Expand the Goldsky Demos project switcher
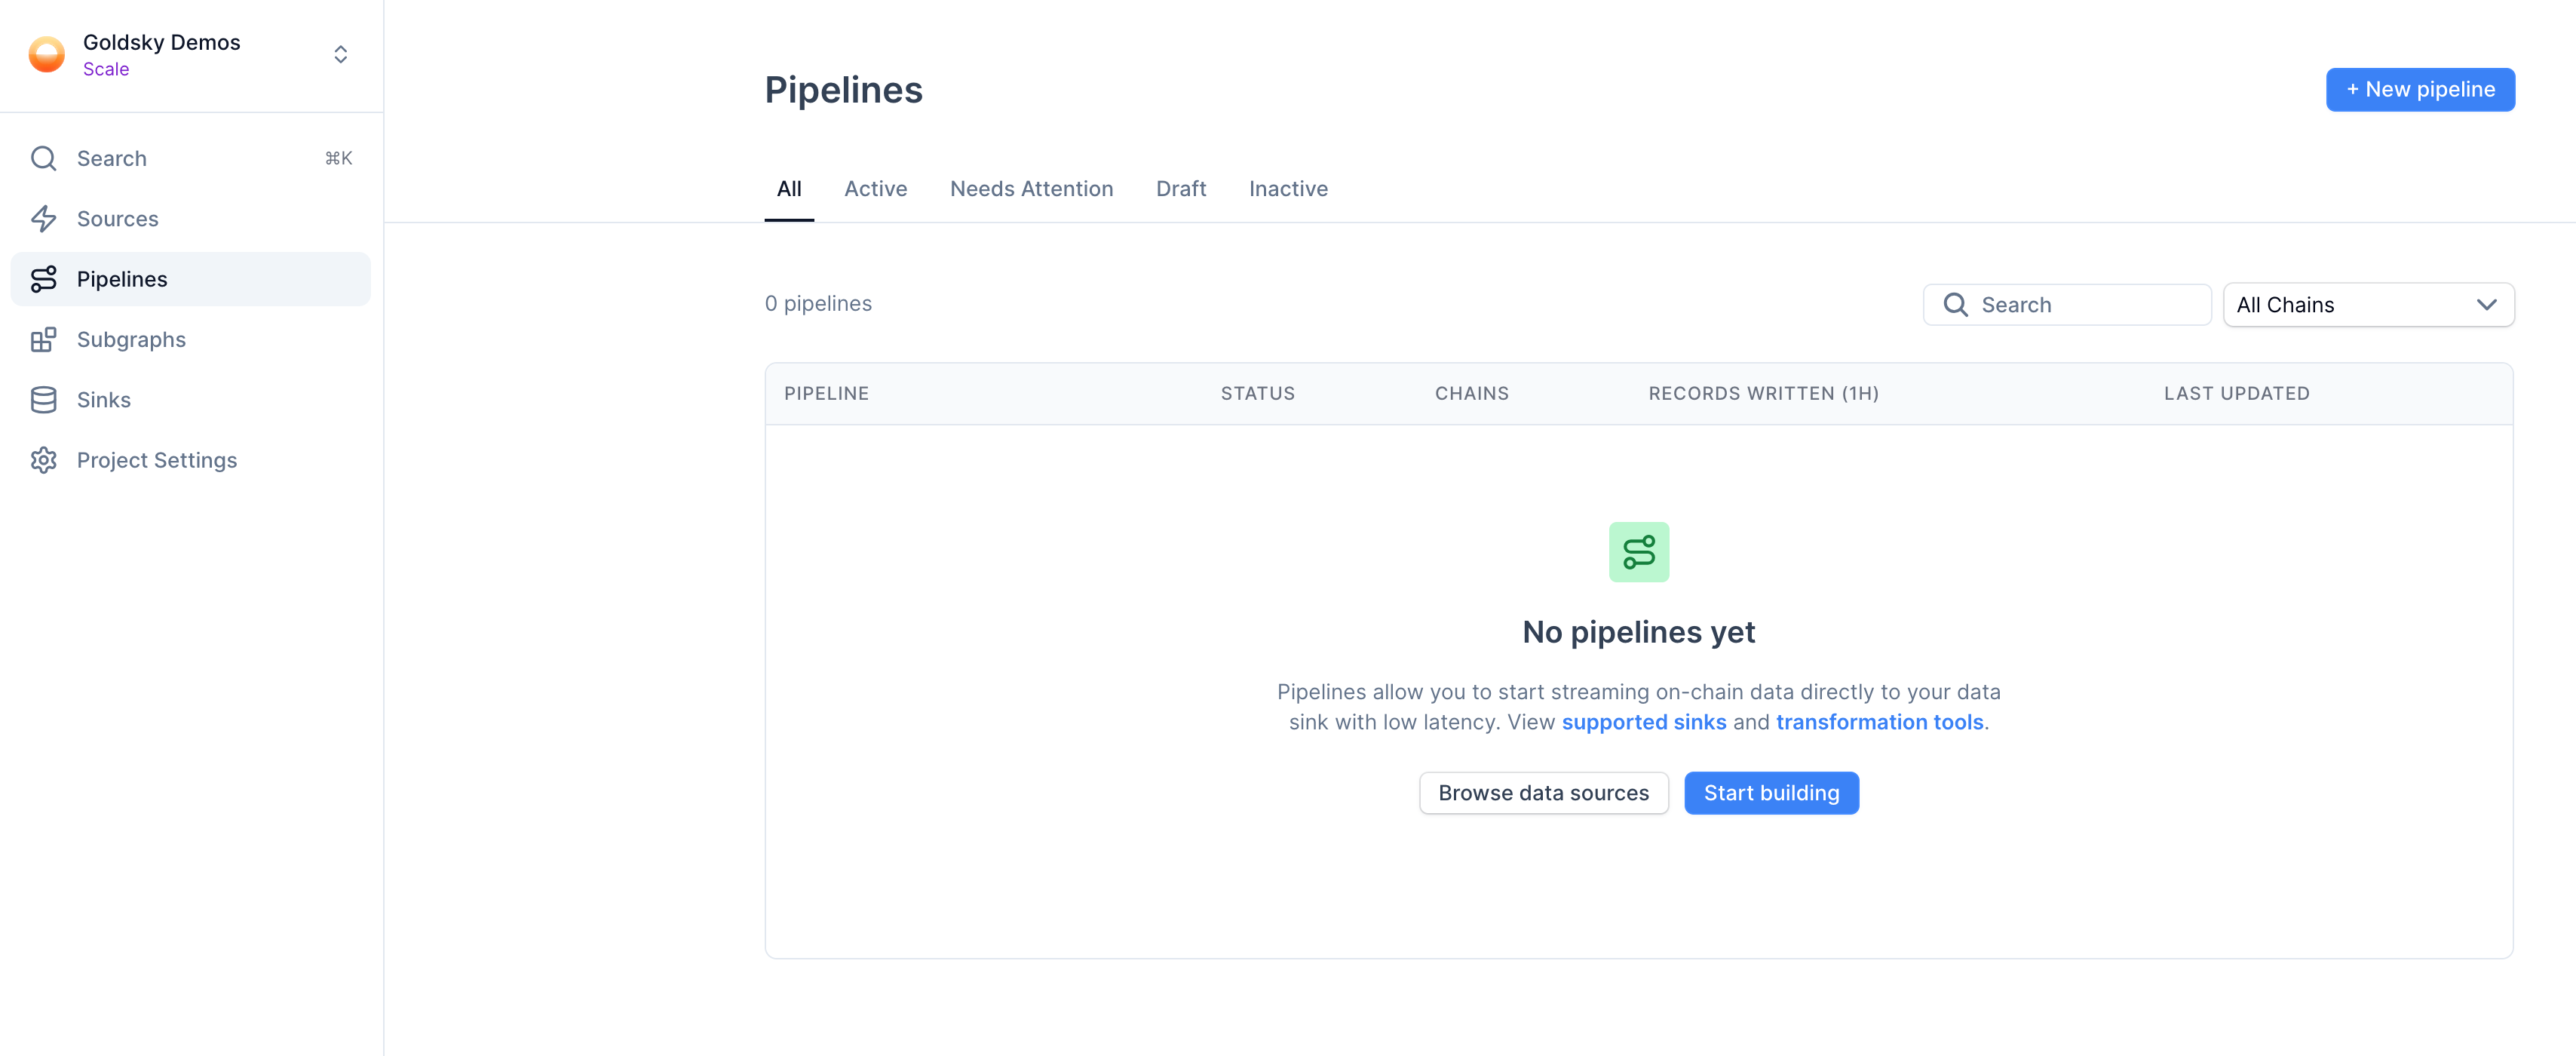Image resolution: width=2576 pixels, height=1056 pixels. tap(340, 54)
